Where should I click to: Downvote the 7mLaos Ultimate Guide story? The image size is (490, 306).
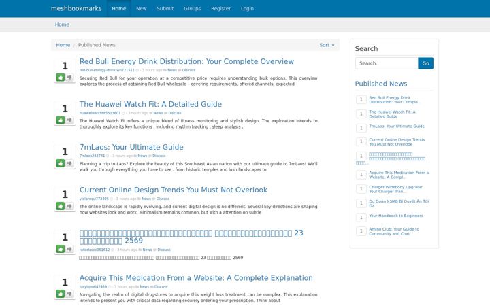click(69, 163)
